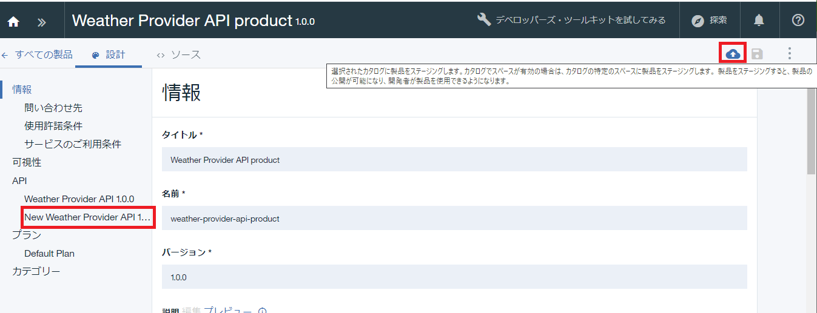
Task: Stage product with cloud upload icon
Action: pyautogui.click(x=733, y=54)
